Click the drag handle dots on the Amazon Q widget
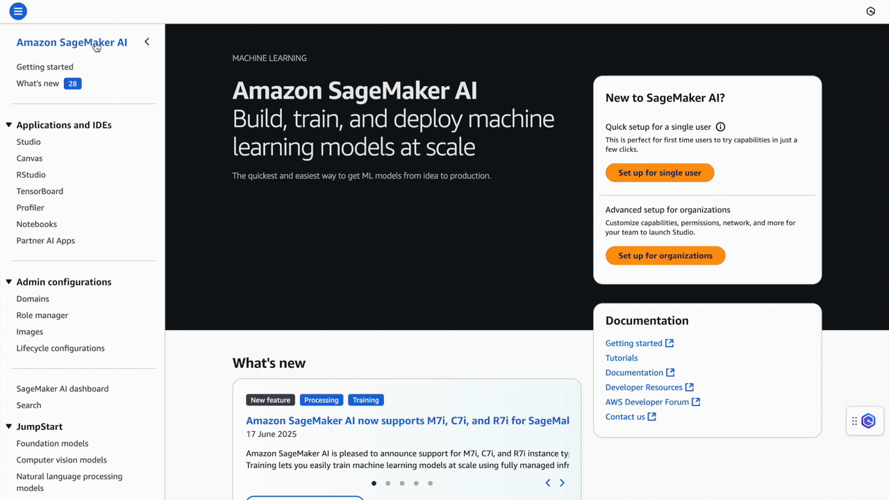Viewport: 889px width, 500px height. click(855, 421)
